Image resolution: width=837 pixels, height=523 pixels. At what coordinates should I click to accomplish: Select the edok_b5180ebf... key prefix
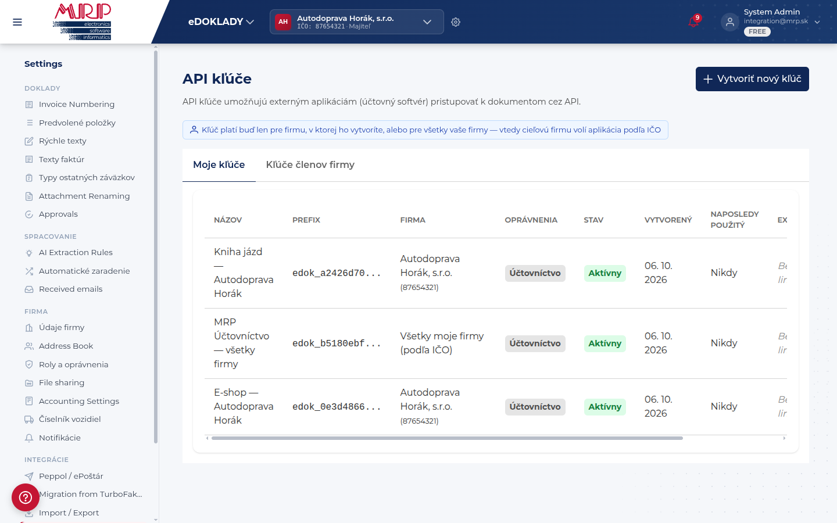coord(337,343)
